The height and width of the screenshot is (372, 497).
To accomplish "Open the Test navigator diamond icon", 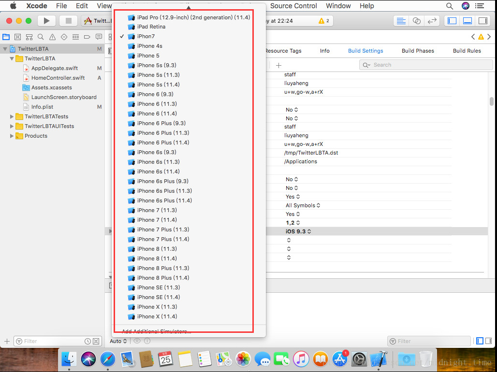I will [64, 37].
